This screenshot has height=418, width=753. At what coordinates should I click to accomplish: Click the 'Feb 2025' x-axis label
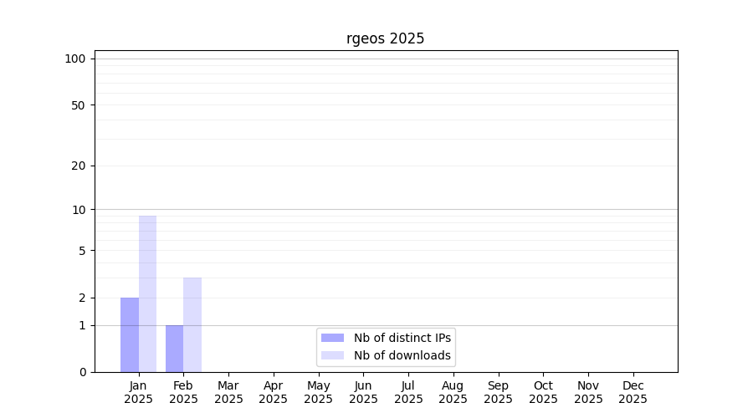[183, 392]
